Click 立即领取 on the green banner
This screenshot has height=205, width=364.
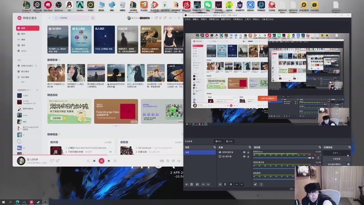point(58,118)
